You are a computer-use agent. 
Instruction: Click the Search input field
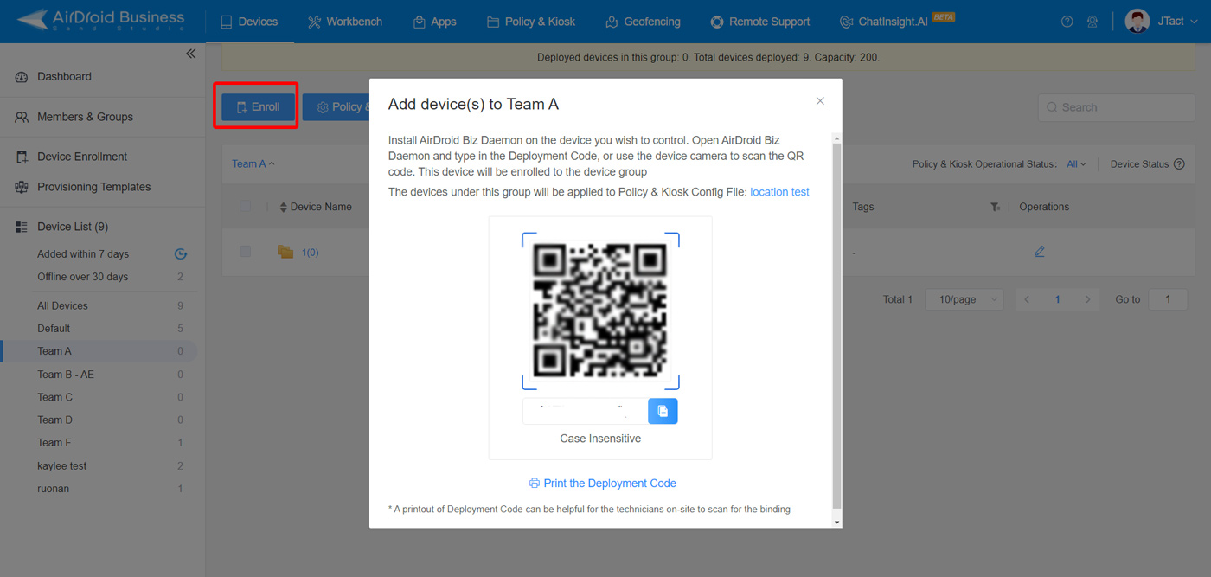point(1117,107)
